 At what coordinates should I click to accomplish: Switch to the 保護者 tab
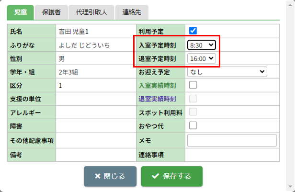pos(51,12)
